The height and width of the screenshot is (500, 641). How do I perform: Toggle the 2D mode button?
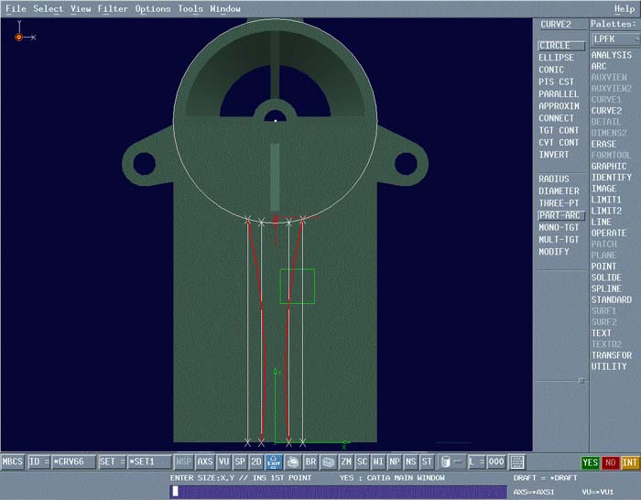tap(256, 462)
